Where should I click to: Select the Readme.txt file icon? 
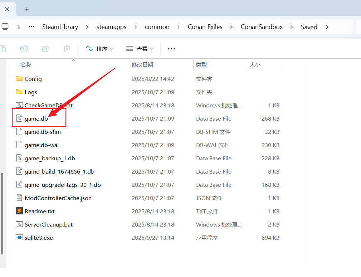pyautogui.click(x=19, y=211)
